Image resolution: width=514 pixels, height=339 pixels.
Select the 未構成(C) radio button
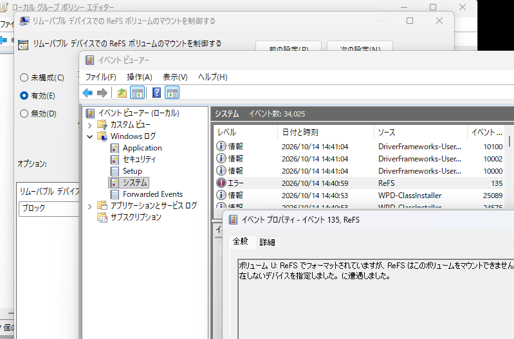(x=24, y=78)
